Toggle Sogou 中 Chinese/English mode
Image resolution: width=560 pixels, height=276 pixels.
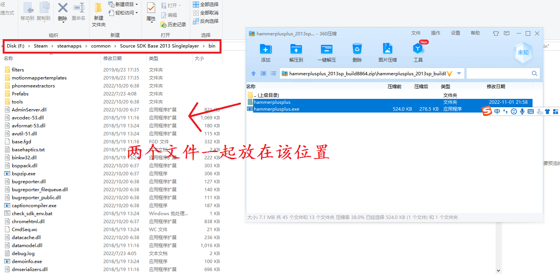pyautogui.click(x=497, y=111)
